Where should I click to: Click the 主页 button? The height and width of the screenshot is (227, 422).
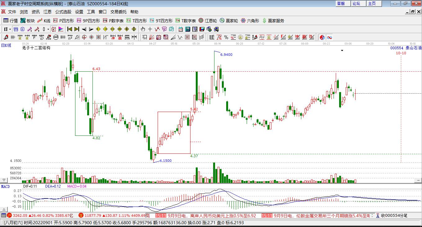(374, 3)
